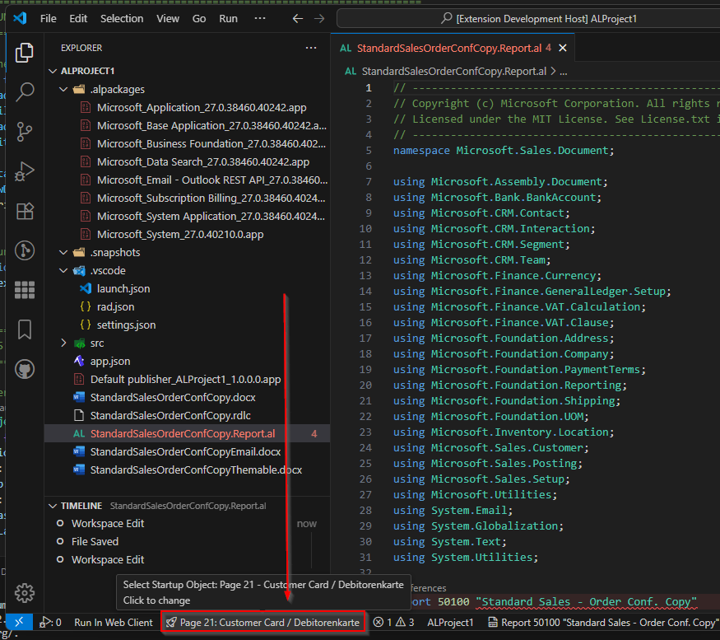Click the remote window indicator in status bar

point(19,623)
